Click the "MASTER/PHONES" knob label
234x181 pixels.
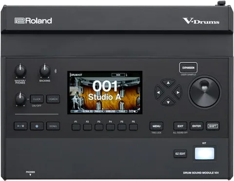coord(20,82)
